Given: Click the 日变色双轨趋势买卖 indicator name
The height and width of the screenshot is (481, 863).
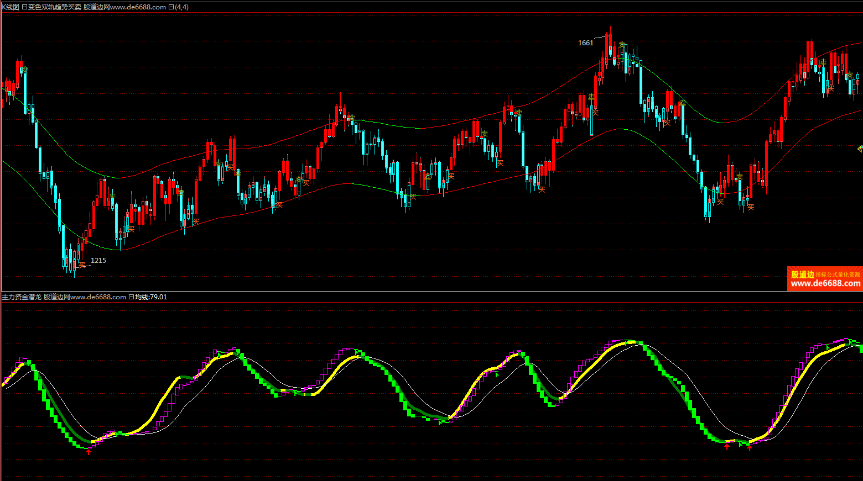Looking at the screenshot, I should tap(51, 7).
